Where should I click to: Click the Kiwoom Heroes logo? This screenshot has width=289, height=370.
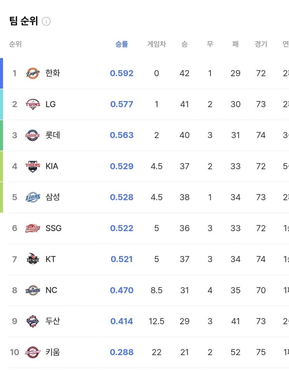(33, 352)
